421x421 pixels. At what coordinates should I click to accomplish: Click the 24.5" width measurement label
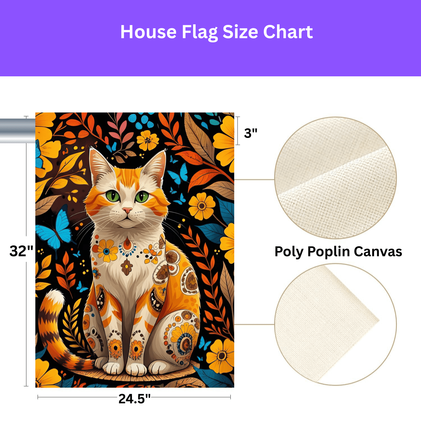pos(134,399)
